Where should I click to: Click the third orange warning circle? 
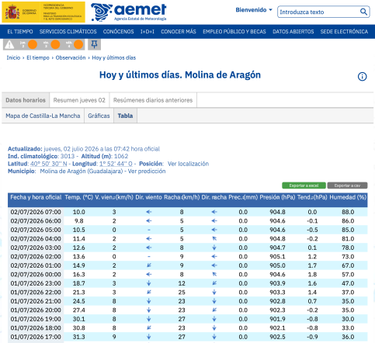[x=78, y=44]
